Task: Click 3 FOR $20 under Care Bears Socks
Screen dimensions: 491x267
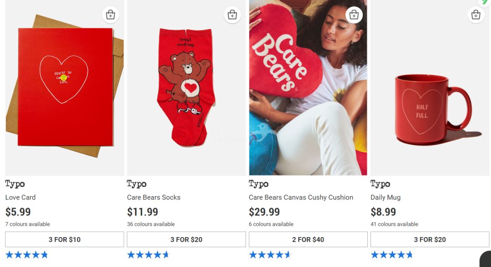Action: click(186, 239)
